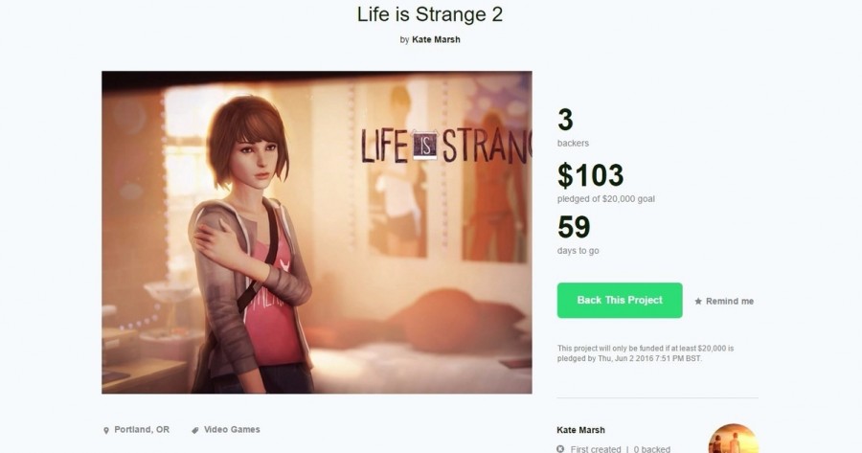862x453 pixels.
Task: Click the 0 backed link
Action: [x=650, y=448]
